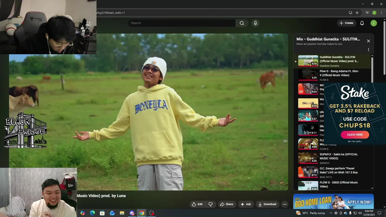The width and height of the screenshot is (386, 217).
Task: Open the Outlook mail app in taskbar
Action: [x=112, y=213]
